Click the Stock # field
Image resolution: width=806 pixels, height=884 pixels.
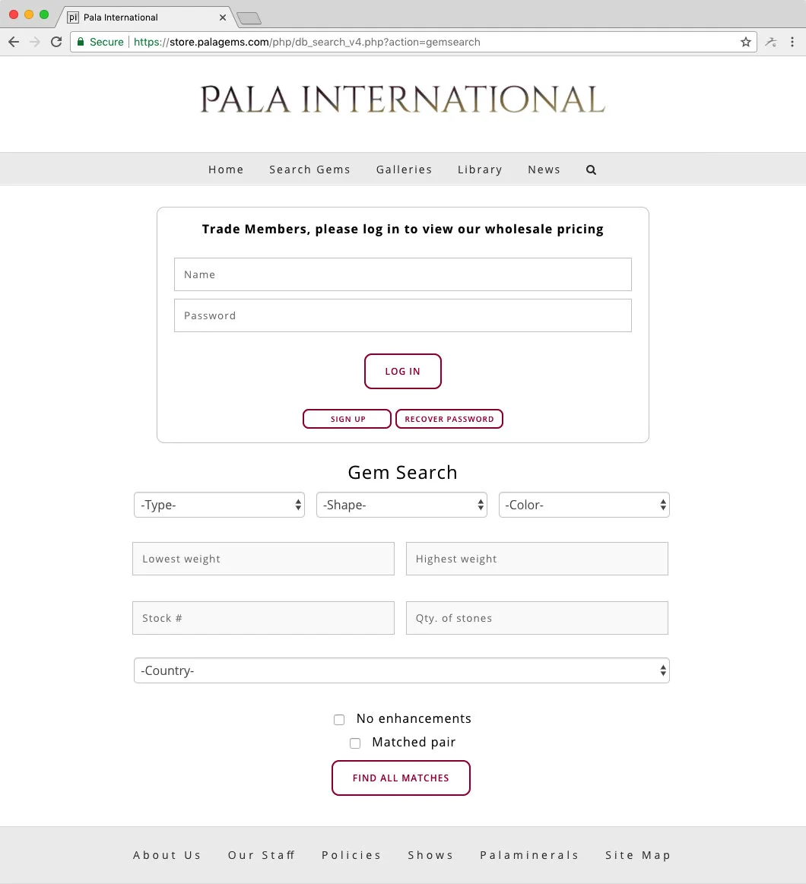[x=263, y=618]
